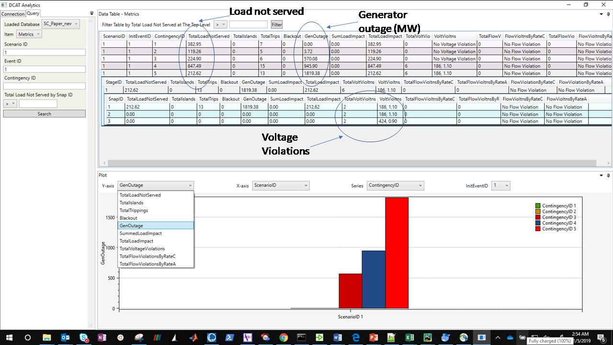613x345 pixels.
Task: Open the Series ContingencyID dropdown
Action: click(395, 185)
